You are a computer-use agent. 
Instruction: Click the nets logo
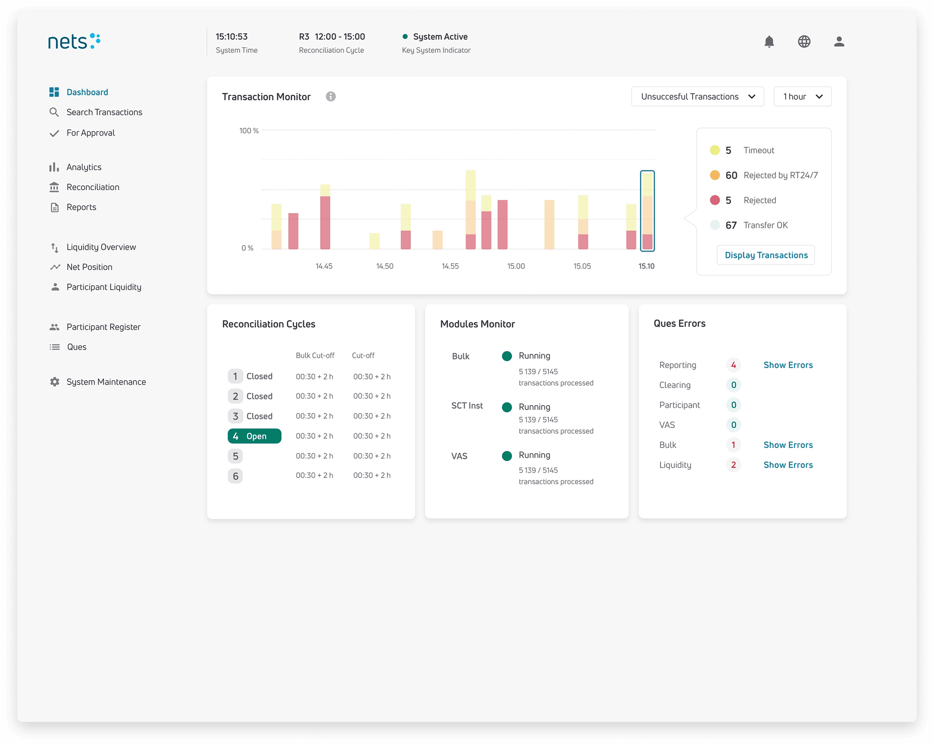(x=74, y=42)
